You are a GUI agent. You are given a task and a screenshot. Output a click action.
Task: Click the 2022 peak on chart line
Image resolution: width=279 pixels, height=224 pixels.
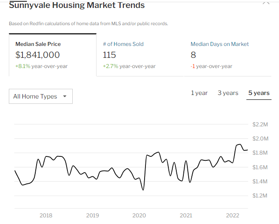coord(239,144)
